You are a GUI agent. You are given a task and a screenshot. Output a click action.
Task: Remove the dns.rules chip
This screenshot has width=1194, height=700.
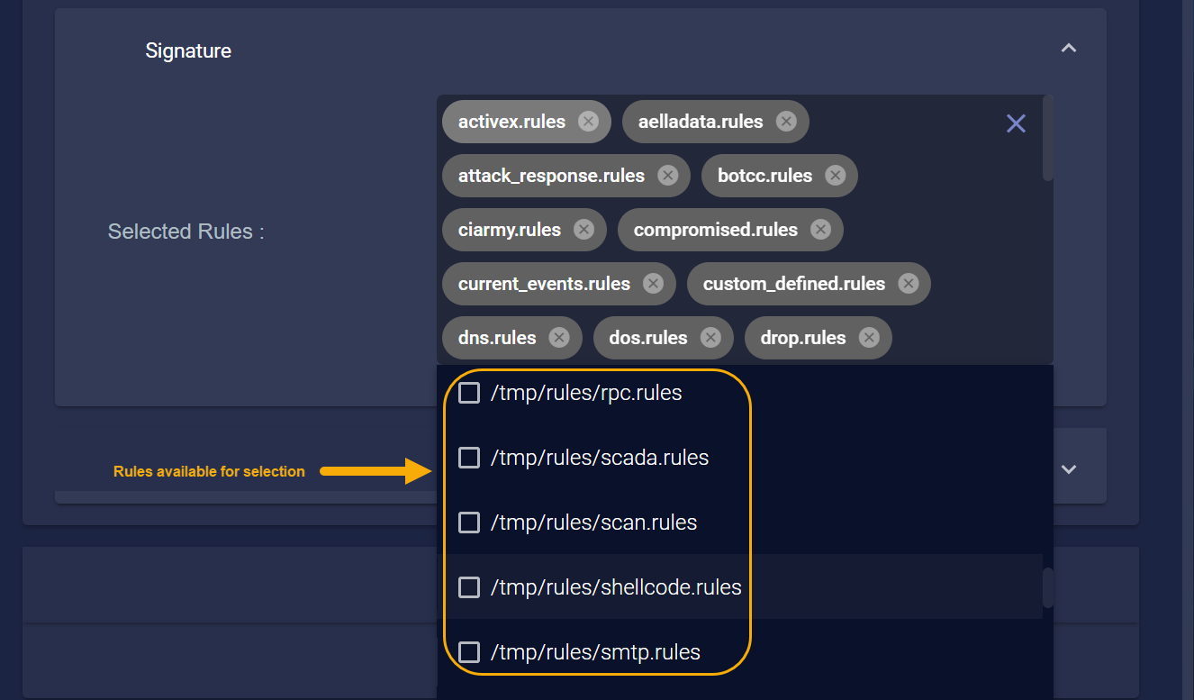tap(559, 338)
